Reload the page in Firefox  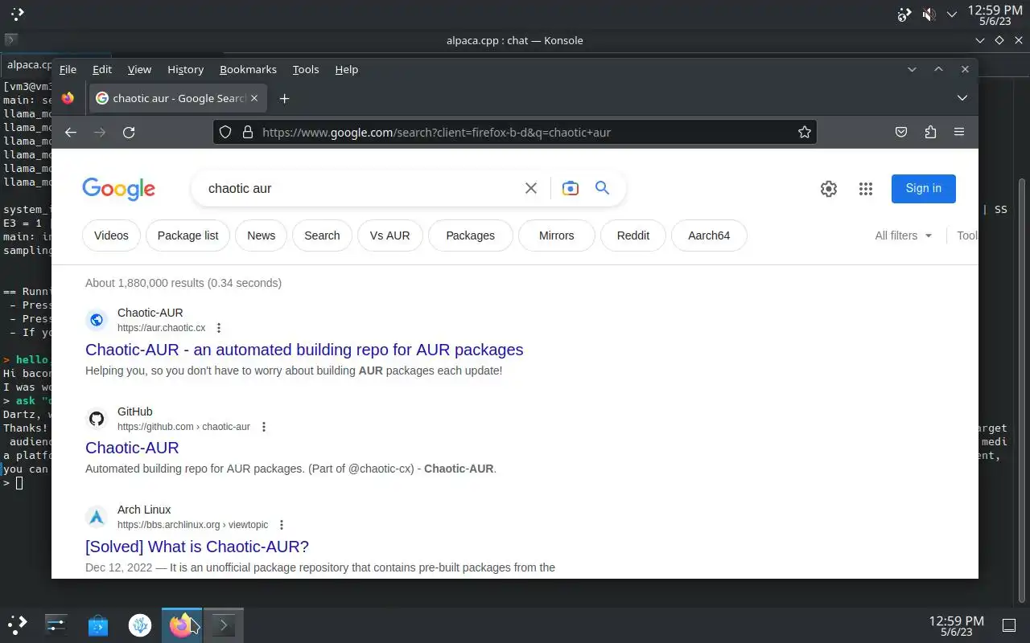click(x=129, y=133)
